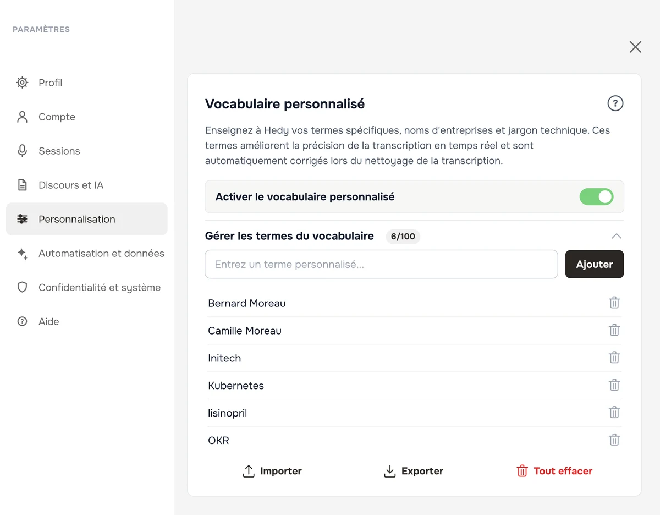This screenshot has width=660, height=515.
Task: Go to Sessions settings
Action: [x=86, y=151]
